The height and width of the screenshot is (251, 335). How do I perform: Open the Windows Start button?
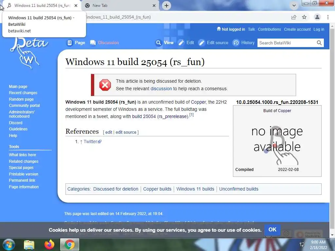[9, 244]
